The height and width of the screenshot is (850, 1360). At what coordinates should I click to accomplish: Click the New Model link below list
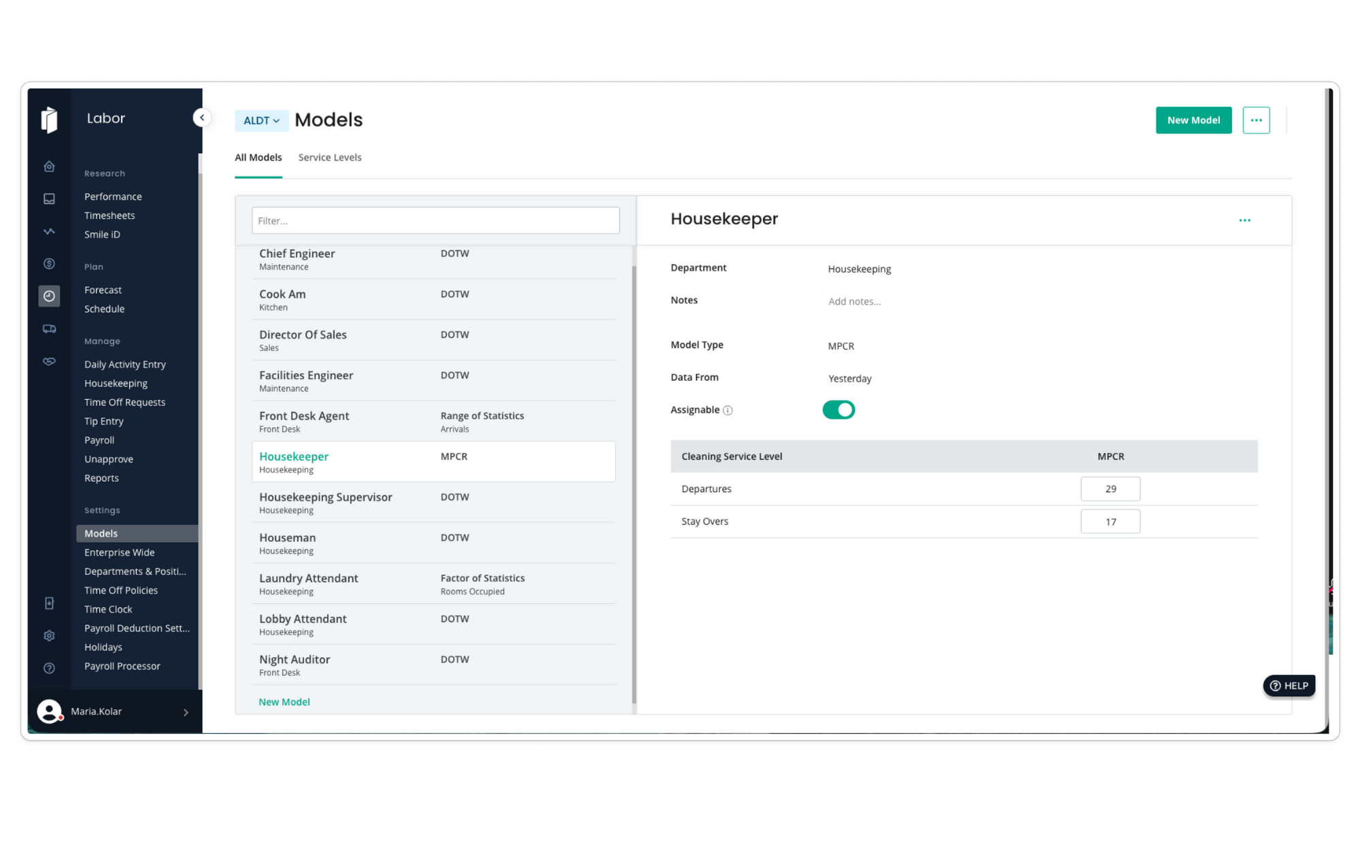(x=284, y=702)
